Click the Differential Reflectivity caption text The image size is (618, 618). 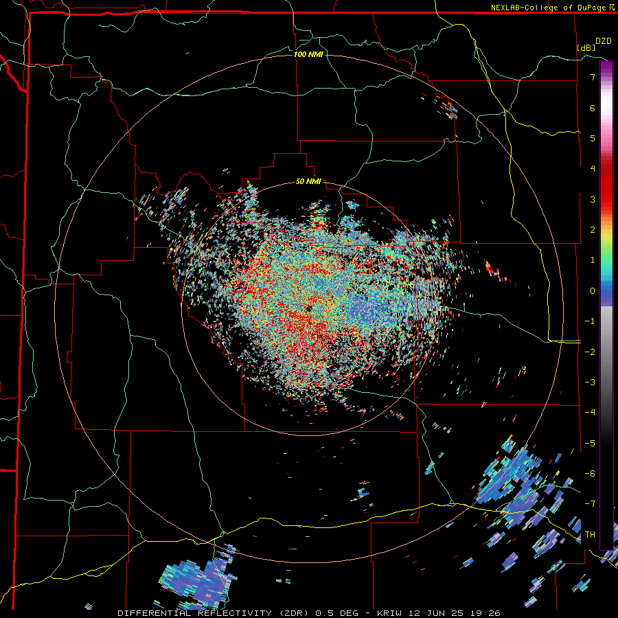pyautogui.click(x=310, y=613)
